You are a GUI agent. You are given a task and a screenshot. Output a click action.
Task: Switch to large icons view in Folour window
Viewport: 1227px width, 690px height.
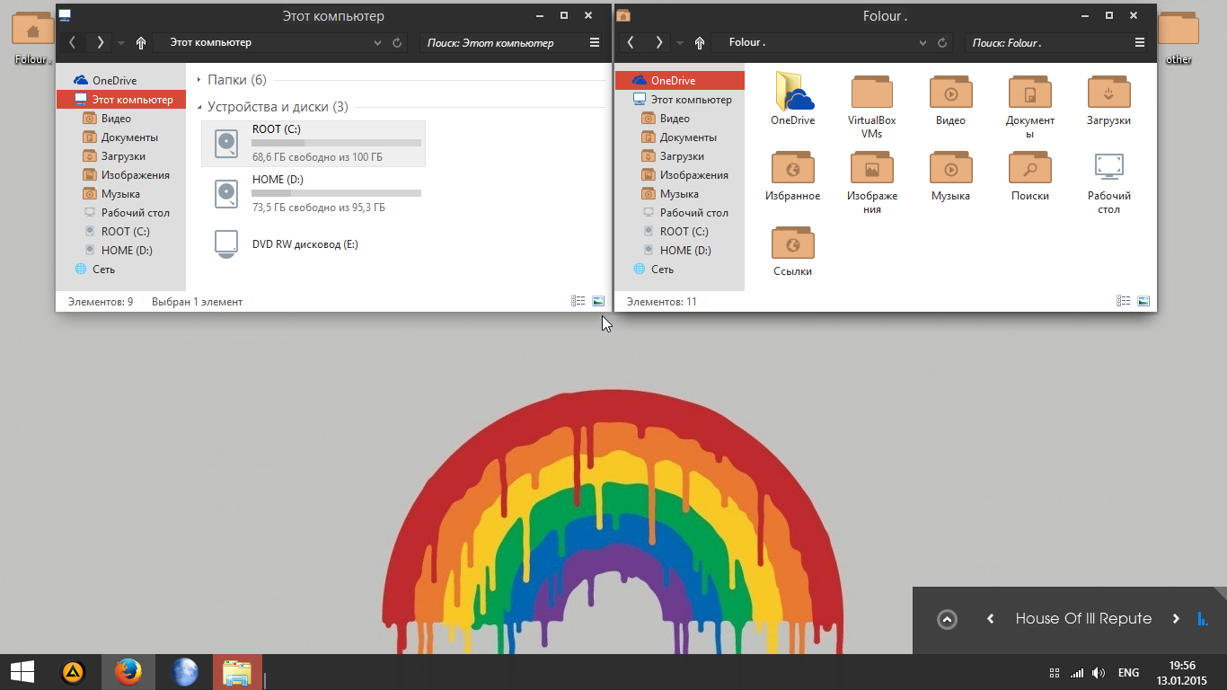(1144, 302)
